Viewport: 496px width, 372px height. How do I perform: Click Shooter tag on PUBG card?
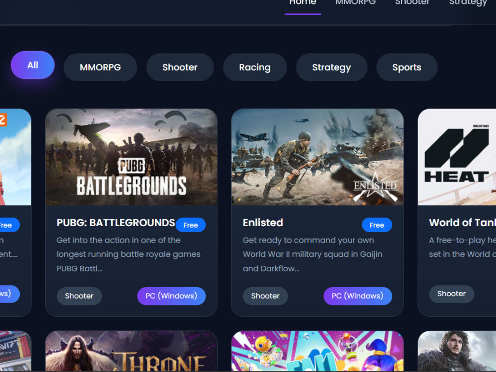pyautogui.click(x=79, y=296)
